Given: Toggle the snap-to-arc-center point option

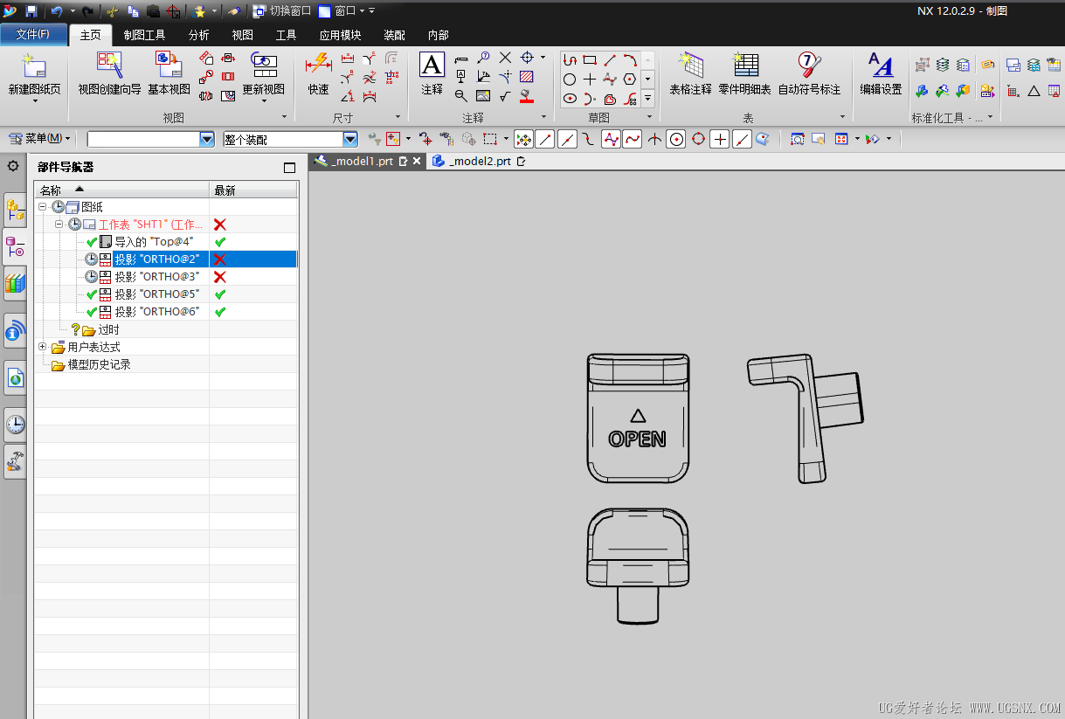Looking at the screenshot, I should point(675,139).
